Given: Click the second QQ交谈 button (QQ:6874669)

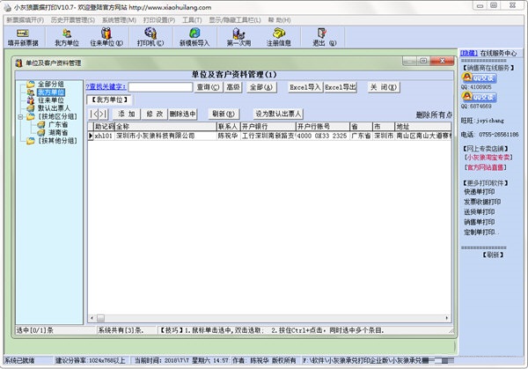Looking at the screenshot, I should pyautogui.click(x=479, y=97).
